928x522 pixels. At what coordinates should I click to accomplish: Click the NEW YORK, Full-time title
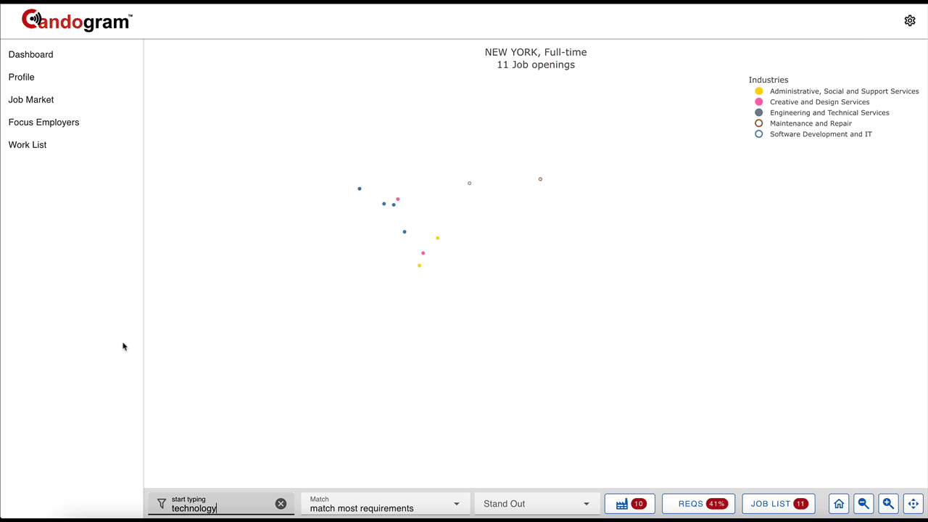[536, 52]
